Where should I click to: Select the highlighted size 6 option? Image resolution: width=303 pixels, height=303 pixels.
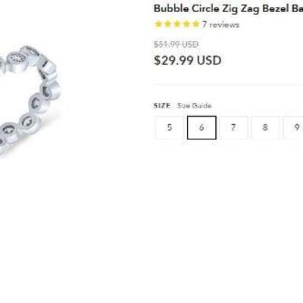tap(201, 127)
